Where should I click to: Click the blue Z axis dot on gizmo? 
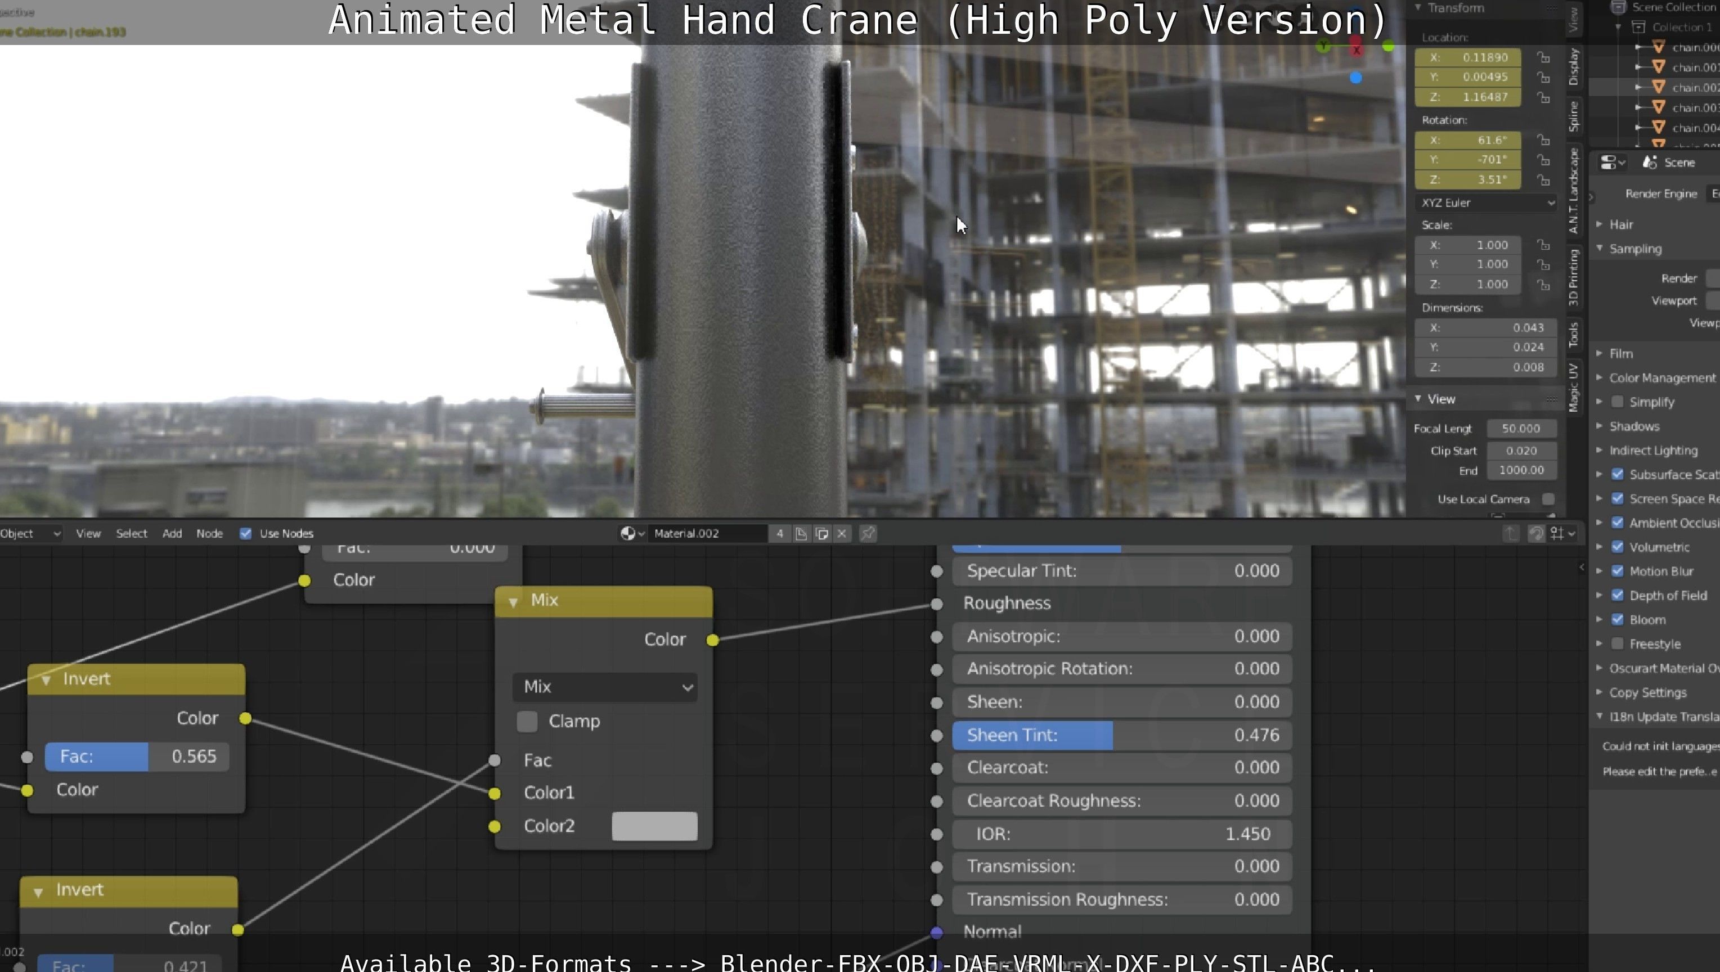pos(1355,78)
